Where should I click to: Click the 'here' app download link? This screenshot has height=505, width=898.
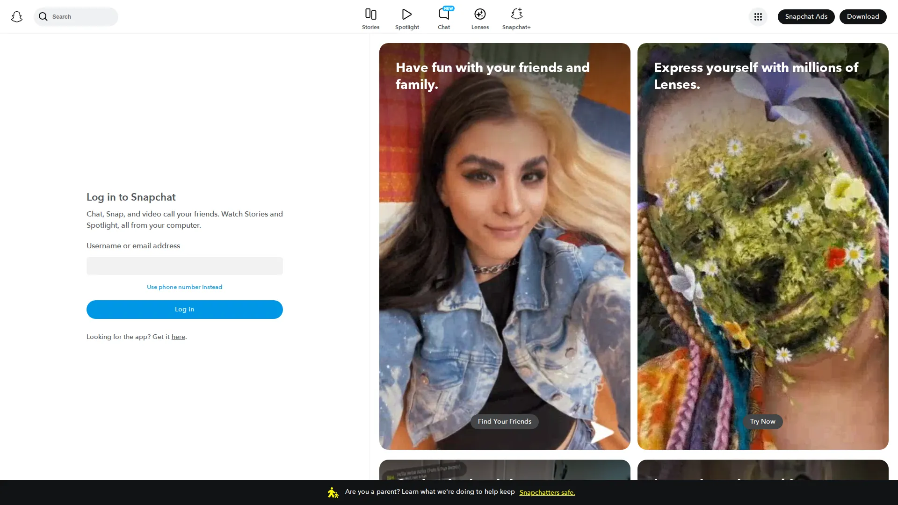click(178, 337)
